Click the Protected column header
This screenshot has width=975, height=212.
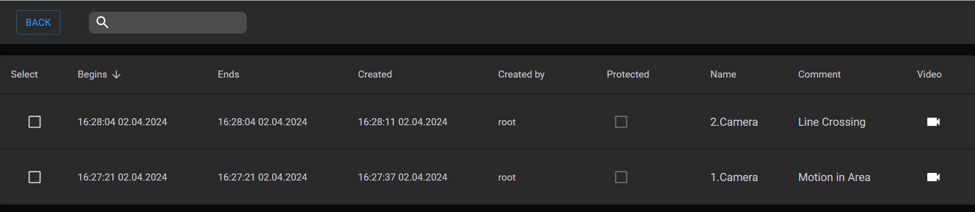coord(628,75)
